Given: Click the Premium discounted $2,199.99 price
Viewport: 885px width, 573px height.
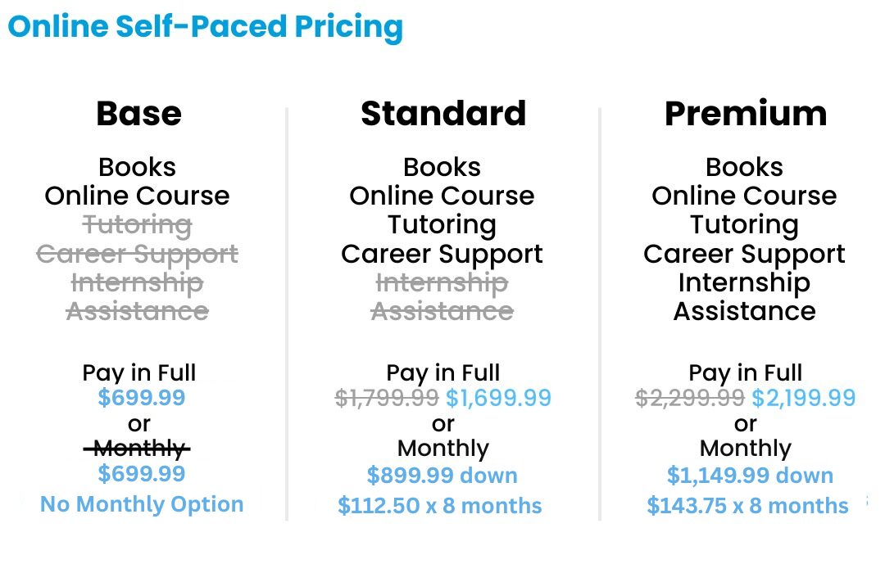Looking at the screenshot, I should pyautogui.click(x=803, y=399).
